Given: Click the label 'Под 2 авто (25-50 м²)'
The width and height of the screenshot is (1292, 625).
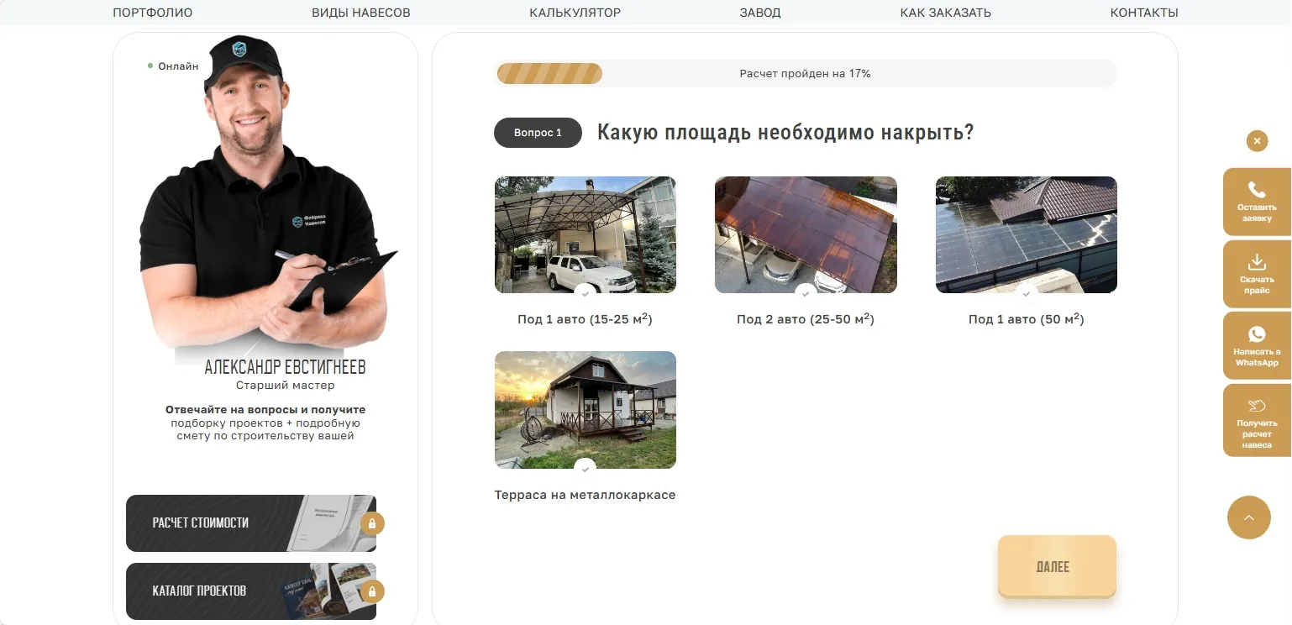Looking at the screenshot, I should tap(806, 319).
